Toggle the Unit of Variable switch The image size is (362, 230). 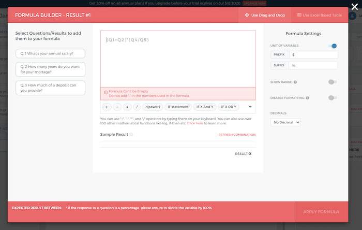[333, 46]
